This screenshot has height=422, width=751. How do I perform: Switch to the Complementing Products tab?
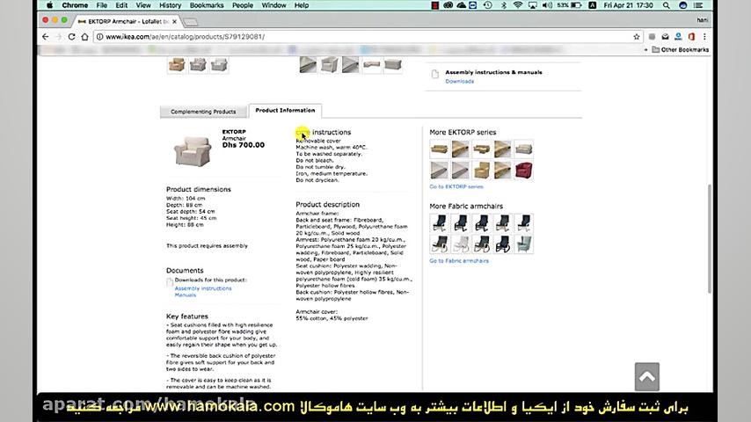tap(203, 111)
